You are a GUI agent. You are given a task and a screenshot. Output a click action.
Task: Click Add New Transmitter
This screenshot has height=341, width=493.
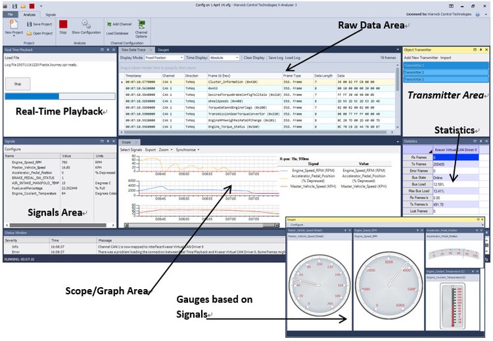(x=421, y=58)
